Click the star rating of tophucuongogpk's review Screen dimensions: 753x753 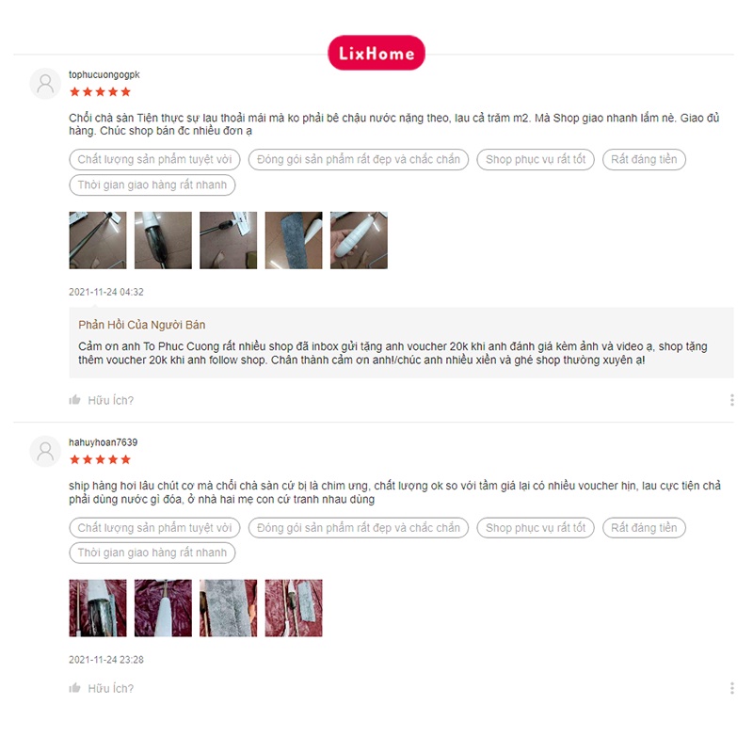pos(100,91)
